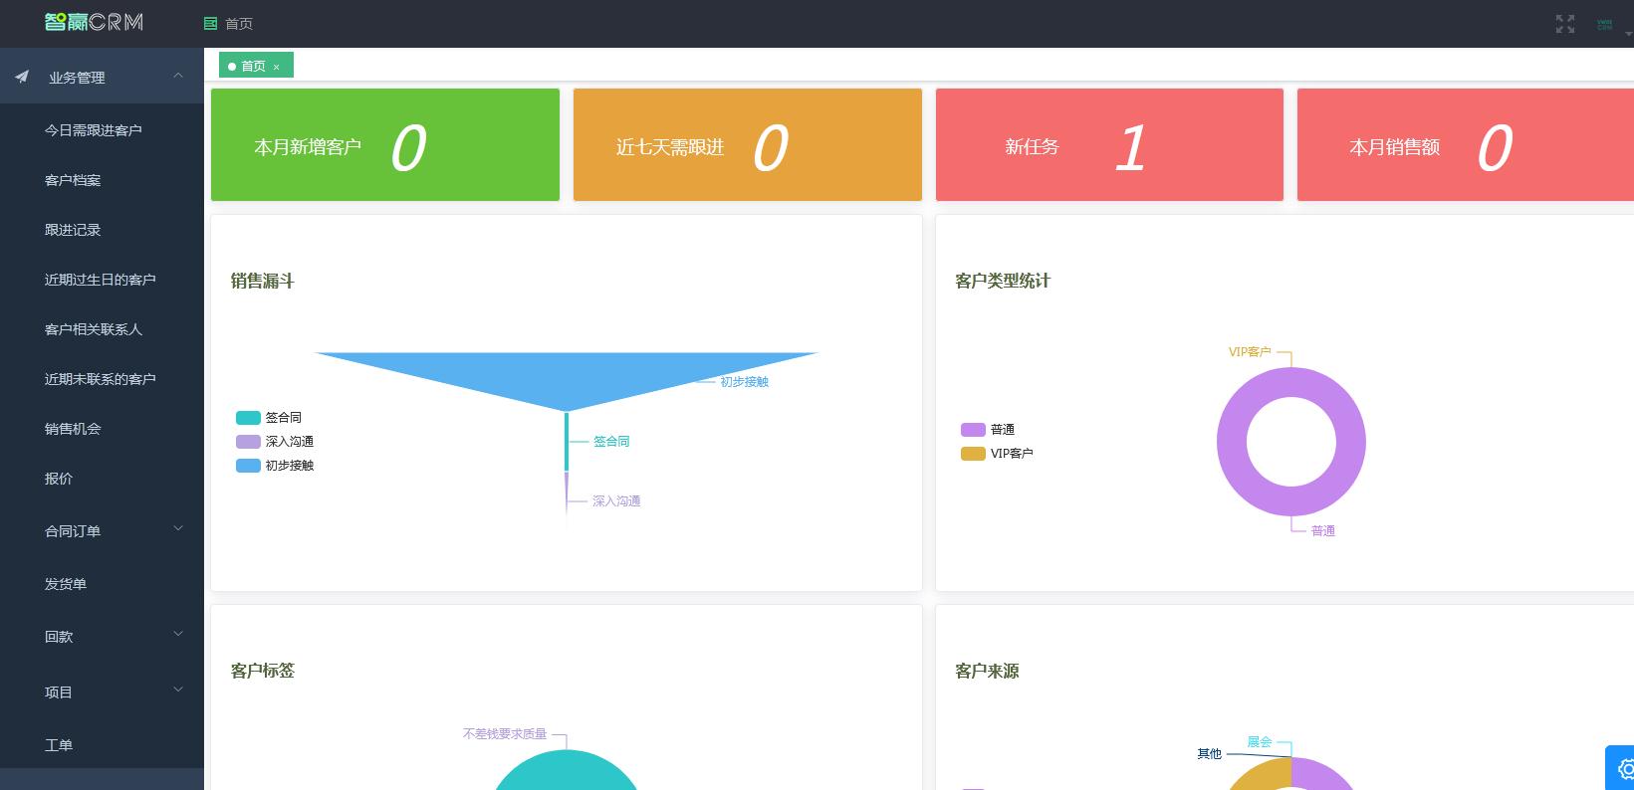The width and height of the screenshot is (1634, 790).
Task: Toggle the 深入沟通 legend swatch
Action: (248, 442)
